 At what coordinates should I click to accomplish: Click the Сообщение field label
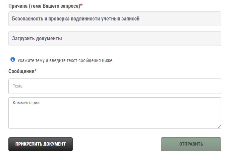pos(21,71)
